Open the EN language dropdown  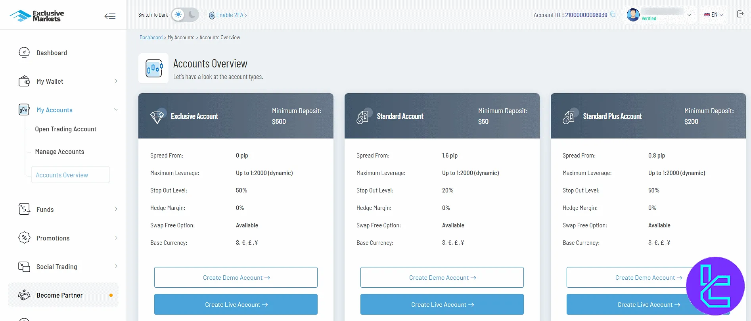tap(714, 15)
